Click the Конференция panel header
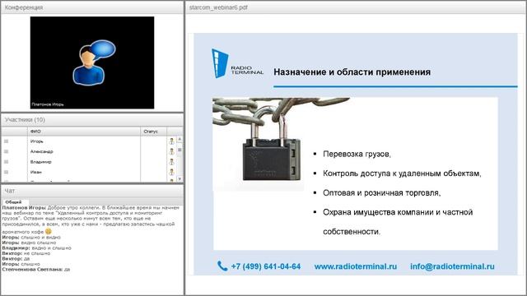Viewport: 527px width, 296px height. [92, 7]
